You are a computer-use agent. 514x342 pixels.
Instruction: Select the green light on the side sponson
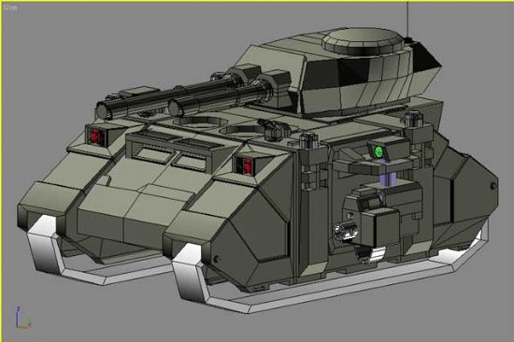pos(378,151)
